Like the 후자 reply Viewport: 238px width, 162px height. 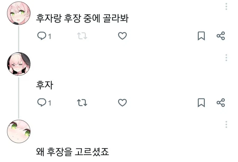(122, 103)
